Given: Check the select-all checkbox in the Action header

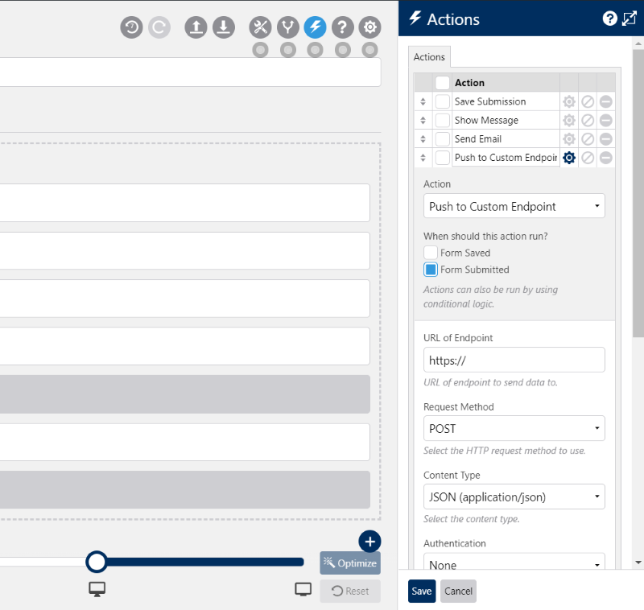Looking at the screenshot, I should (442, 83).
